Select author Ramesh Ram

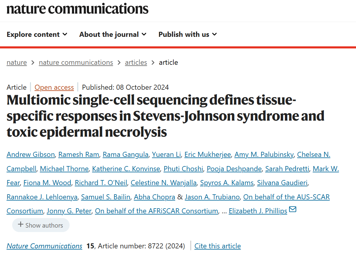79,154
